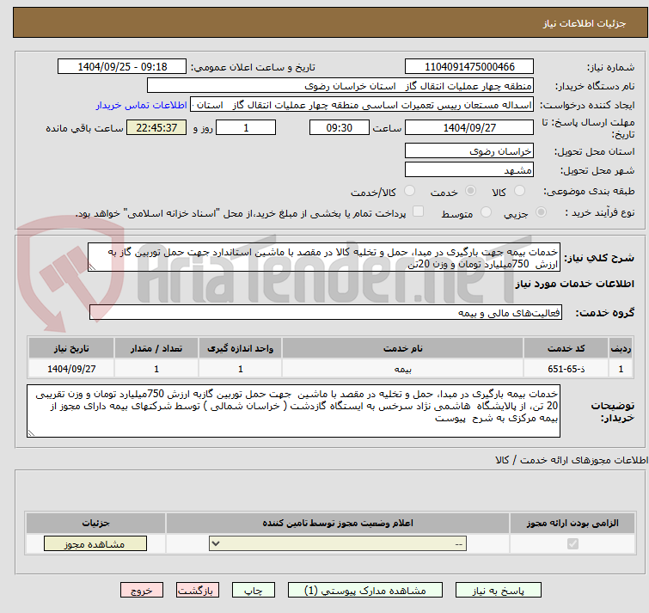Click the بازگشت back button

(x=199, y=591)
